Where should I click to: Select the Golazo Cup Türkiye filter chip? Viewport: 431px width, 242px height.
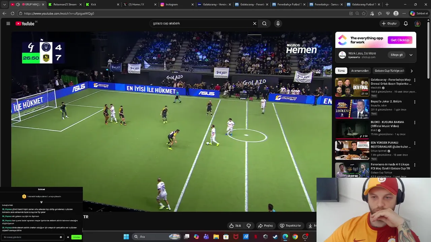tap(389, 71)
